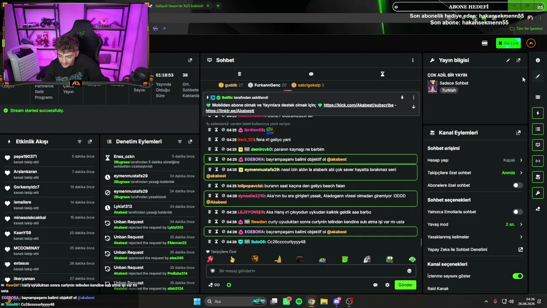This screenshot has height=308, width=547.
Task: Click username EGEBORA in the 04:25 message
Action: point(254,159)
